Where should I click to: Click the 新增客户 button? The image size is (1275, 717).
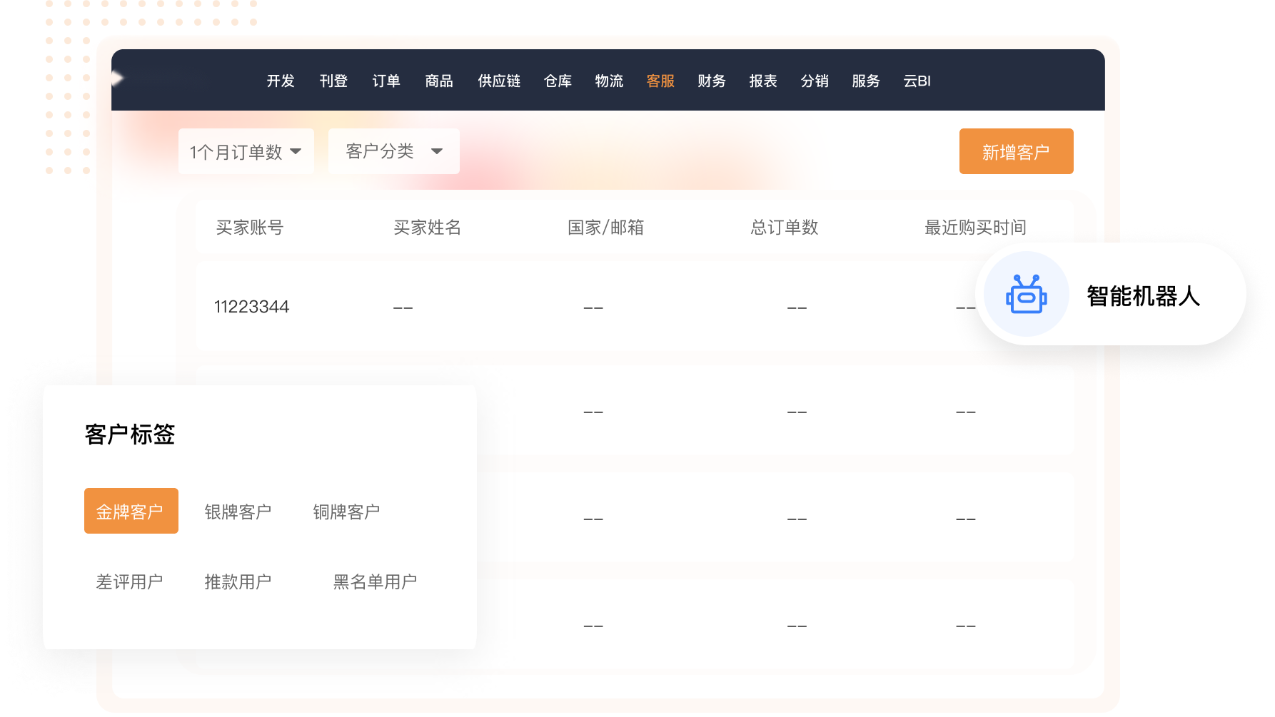1016,151
